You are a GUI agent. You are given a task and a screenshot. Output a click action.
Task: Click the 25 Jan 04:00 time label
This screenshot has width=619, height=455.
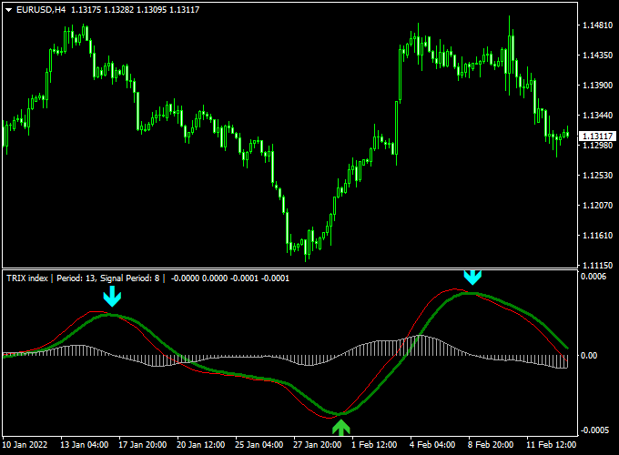click(259, 445)
